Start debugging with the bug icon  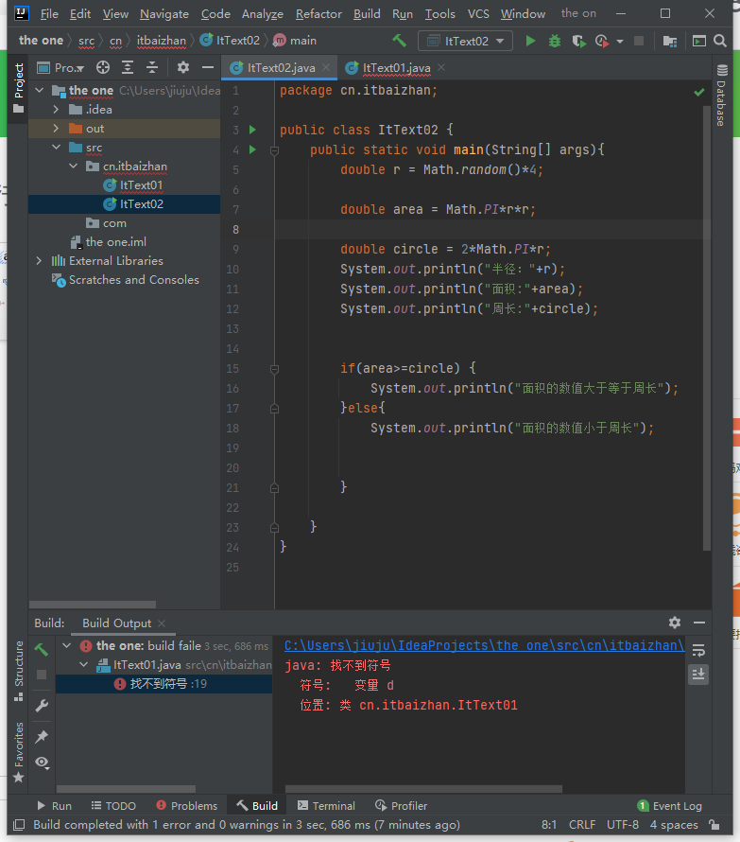pyautogui.click(x=555, y=41)
